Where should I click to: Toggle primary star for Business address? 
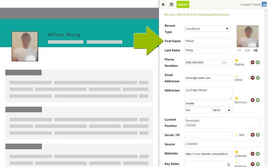(237, 98)
